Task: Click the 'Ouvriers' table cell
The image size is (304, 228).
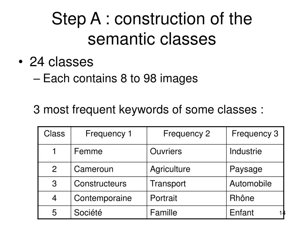Action: [x=187, y=153]
